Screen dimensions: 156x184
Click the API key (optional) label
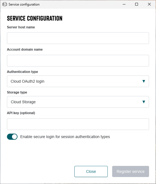tap(21, 113)
